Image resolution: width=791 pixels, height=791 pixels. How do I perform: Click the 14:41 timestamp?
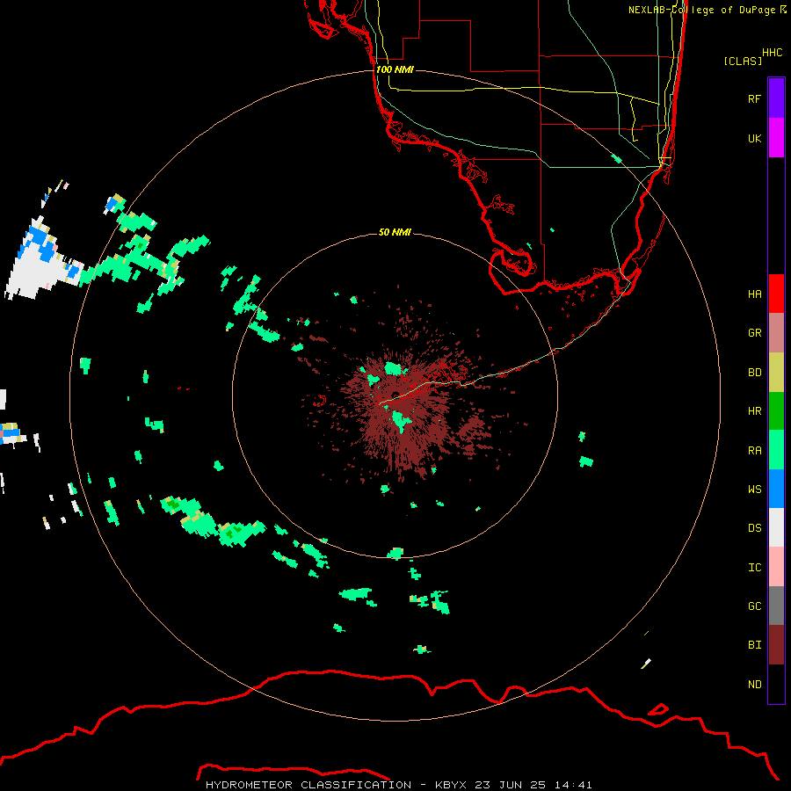[x=572, y=785]
